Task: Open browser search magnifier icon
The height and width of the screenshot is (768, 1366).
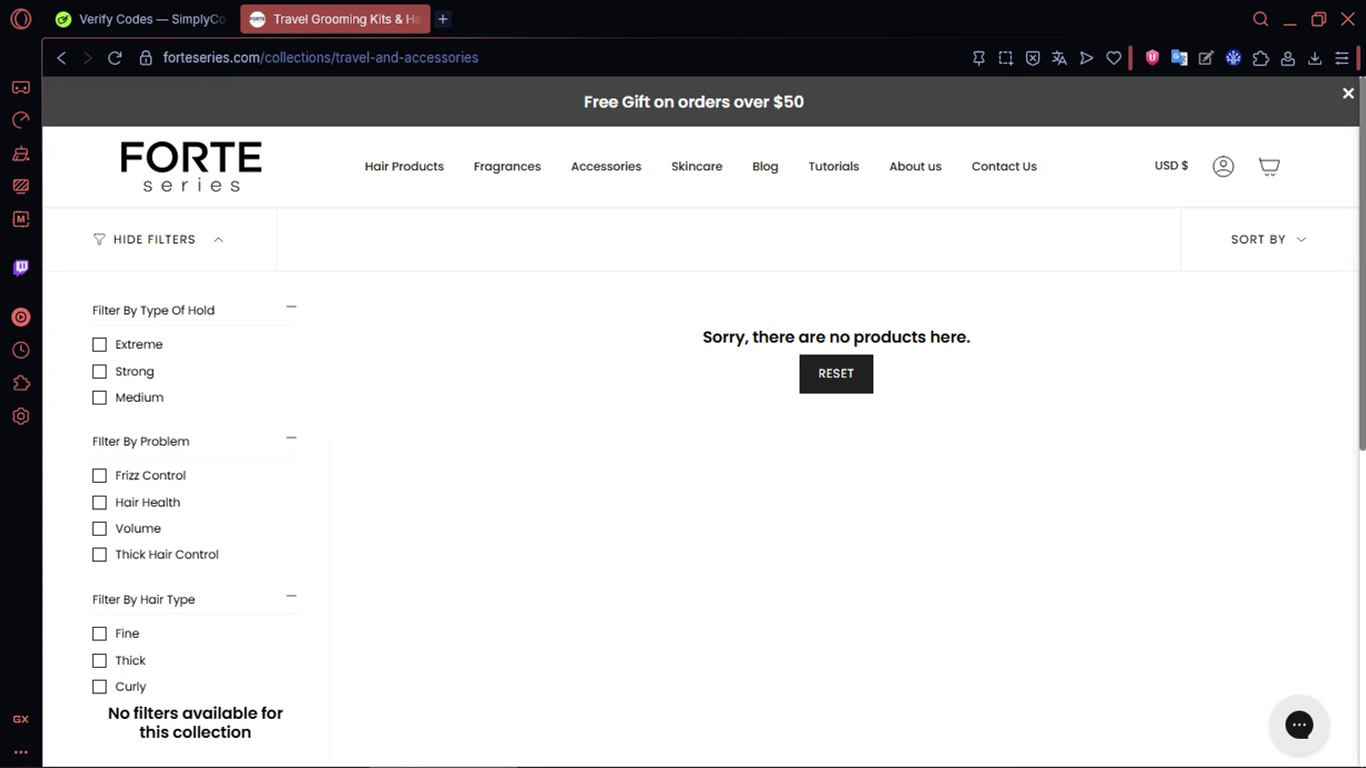Action: [1260, 19]
